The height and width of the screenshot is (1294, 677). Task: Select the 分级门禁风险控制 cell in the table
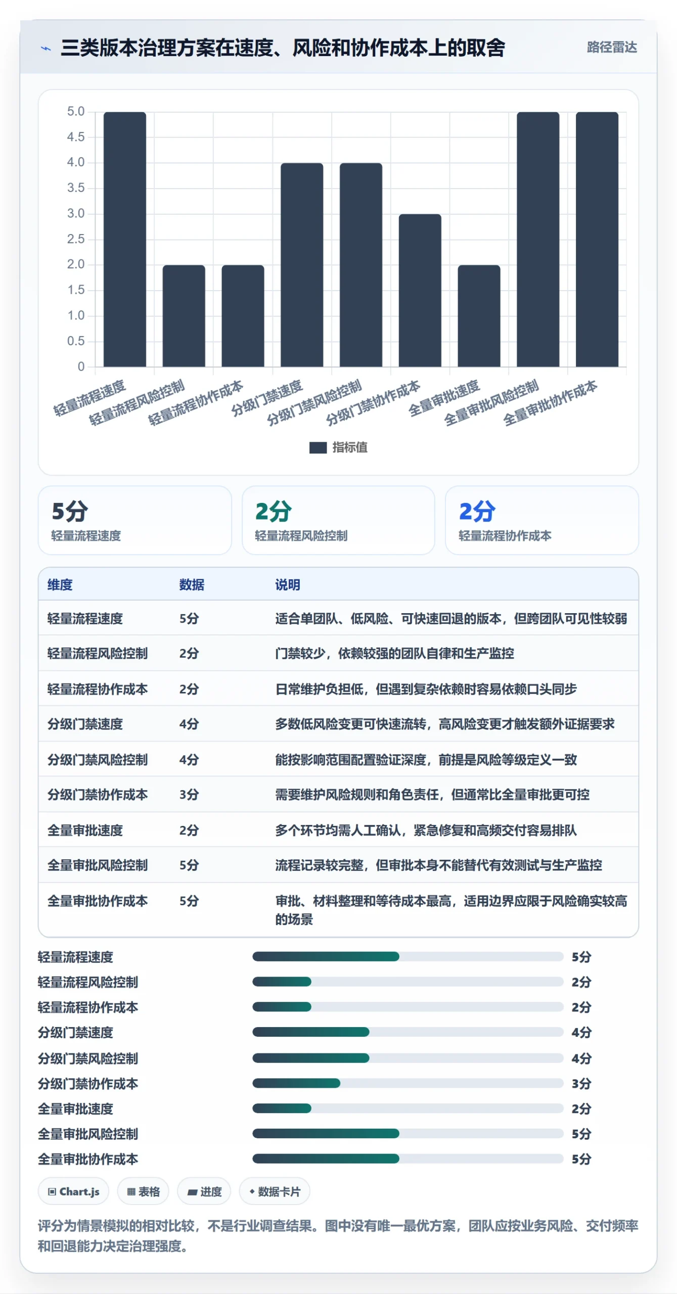[98, 760]
